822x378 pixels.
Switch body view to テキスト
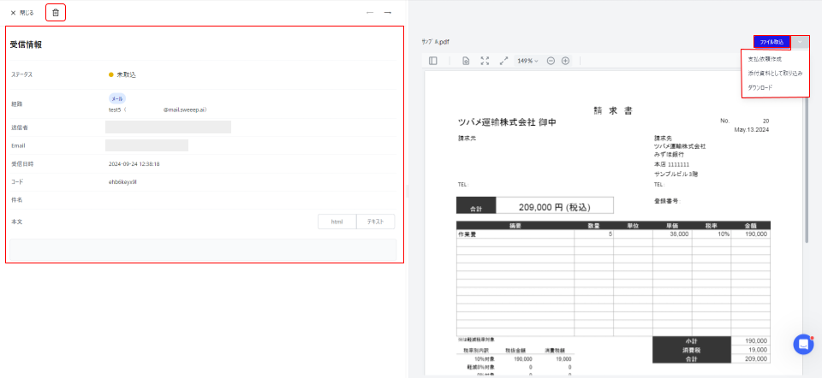pos(375,221)
